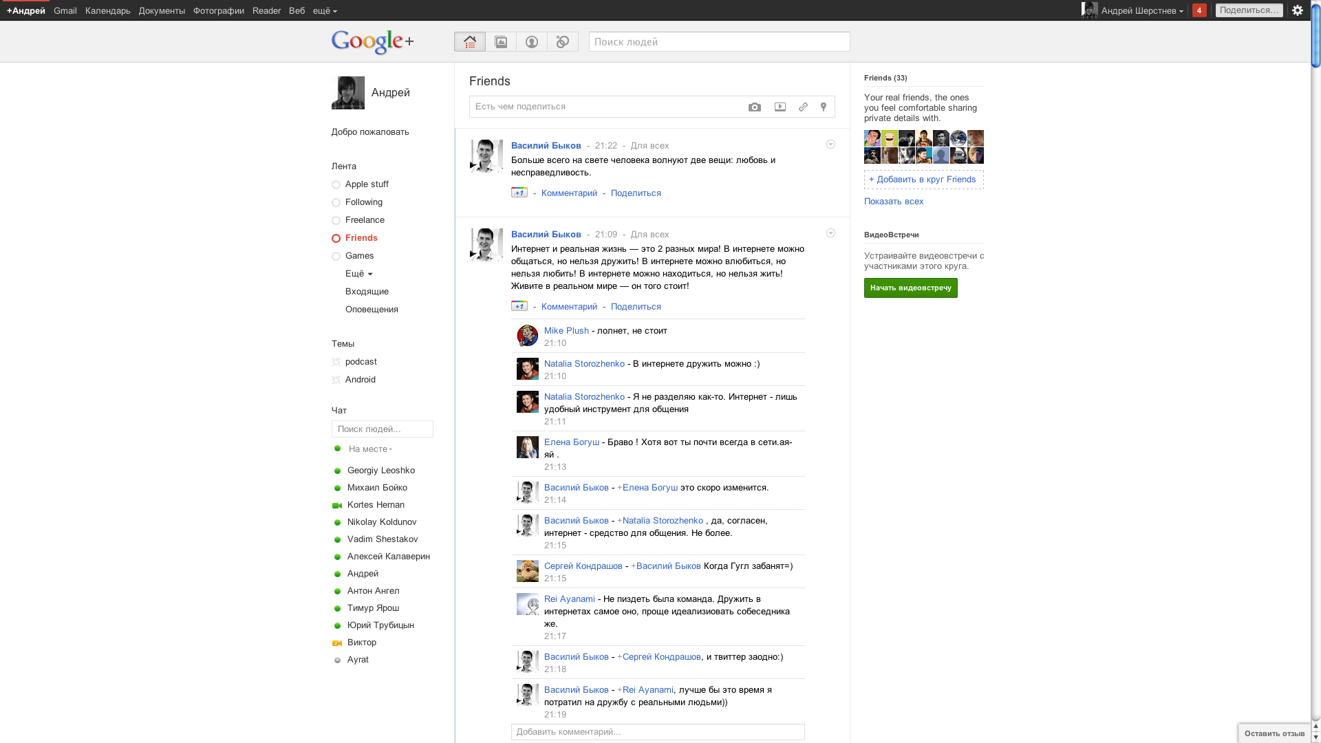Click Добавить в круг Friends
The width and height of the screenshot is (1321, 743).
point(924,180)
